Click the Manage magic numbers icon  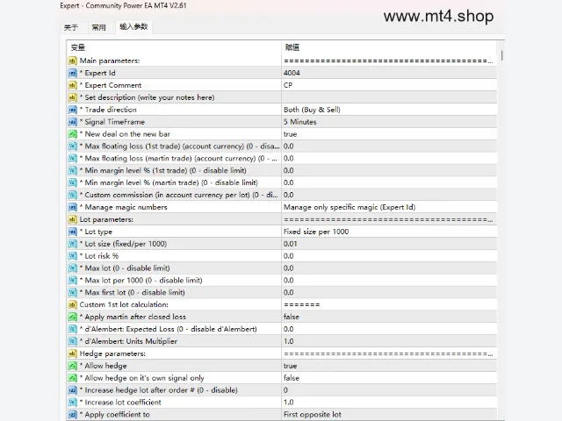(72, 207)
